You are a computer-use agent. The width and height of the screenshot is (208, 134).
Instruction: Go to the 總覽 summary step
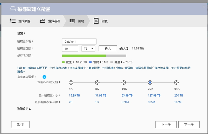tap(105, 21)
